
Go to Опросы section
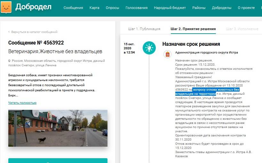[112, 8]
